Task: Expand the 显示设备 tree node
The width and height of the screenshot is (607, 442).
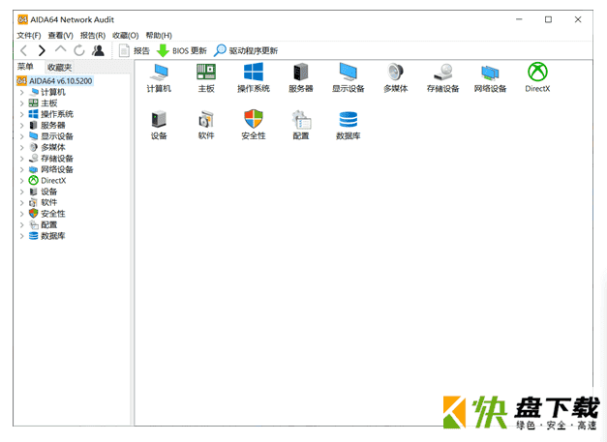Action: 21,136
